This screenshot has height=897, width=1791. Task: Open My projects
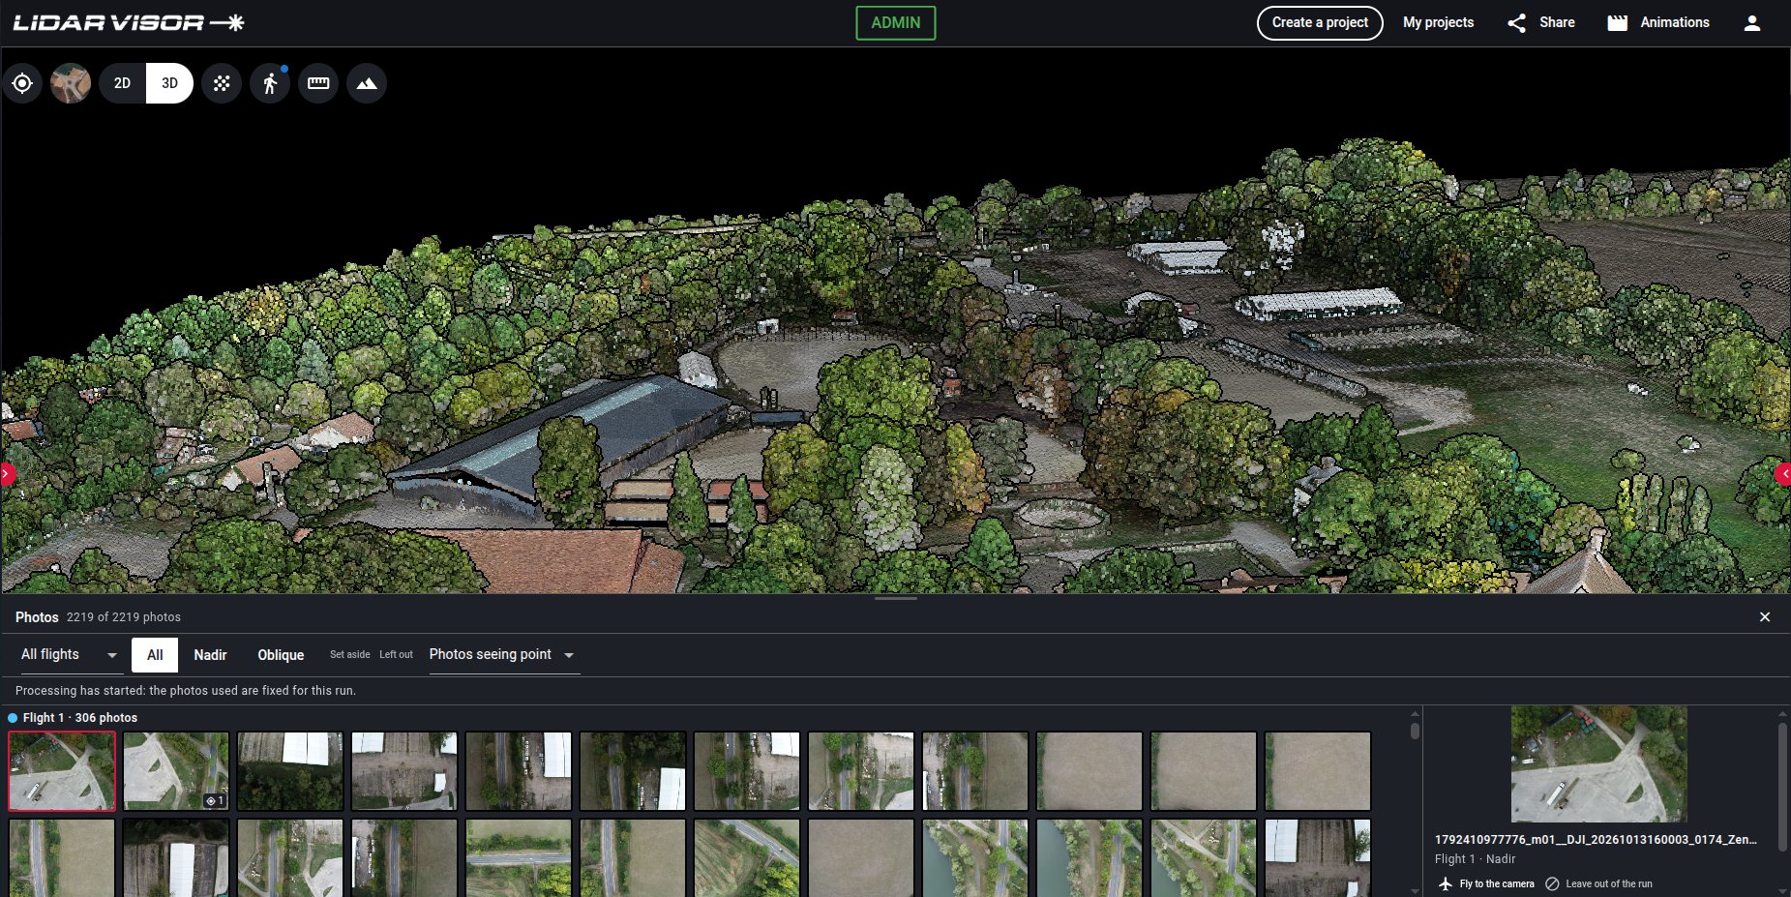tap(1438, 22)
